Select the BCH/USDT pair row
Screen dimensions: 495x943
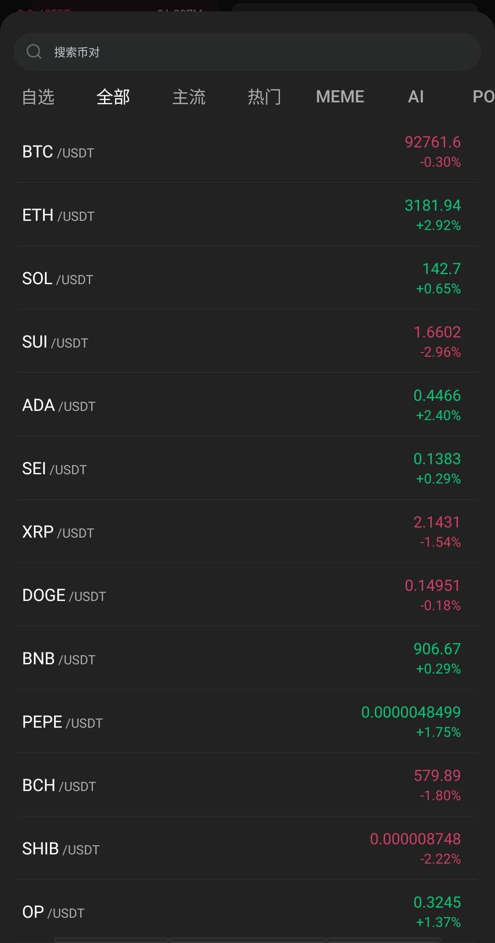247,785
